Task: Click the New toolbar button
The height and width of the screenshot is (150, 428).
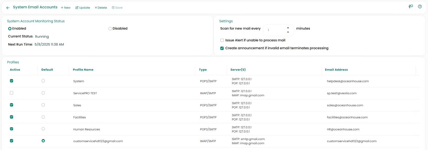Action: tap(65, 8)
